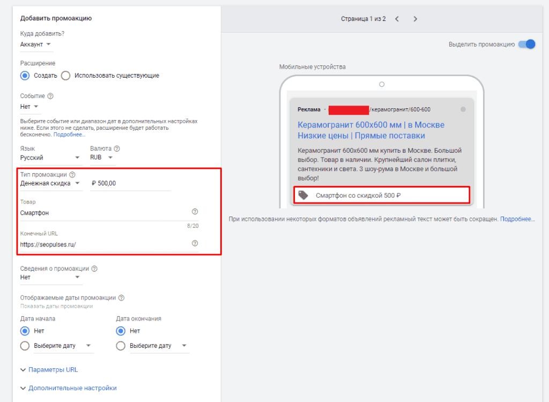Viewport: 549px width, 402px height.
Task: Expand Дополнительные настройки section
Action: [x=69, y=388]
